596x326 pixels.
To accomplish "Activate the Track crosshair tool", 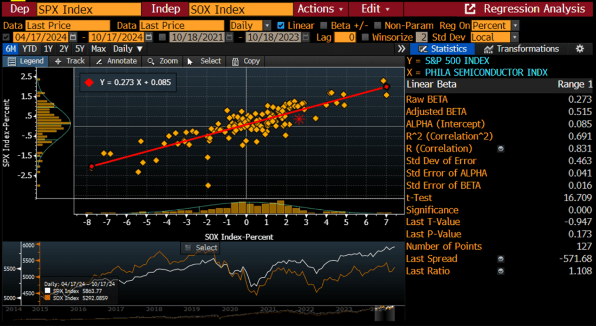I will pos(69,61).
